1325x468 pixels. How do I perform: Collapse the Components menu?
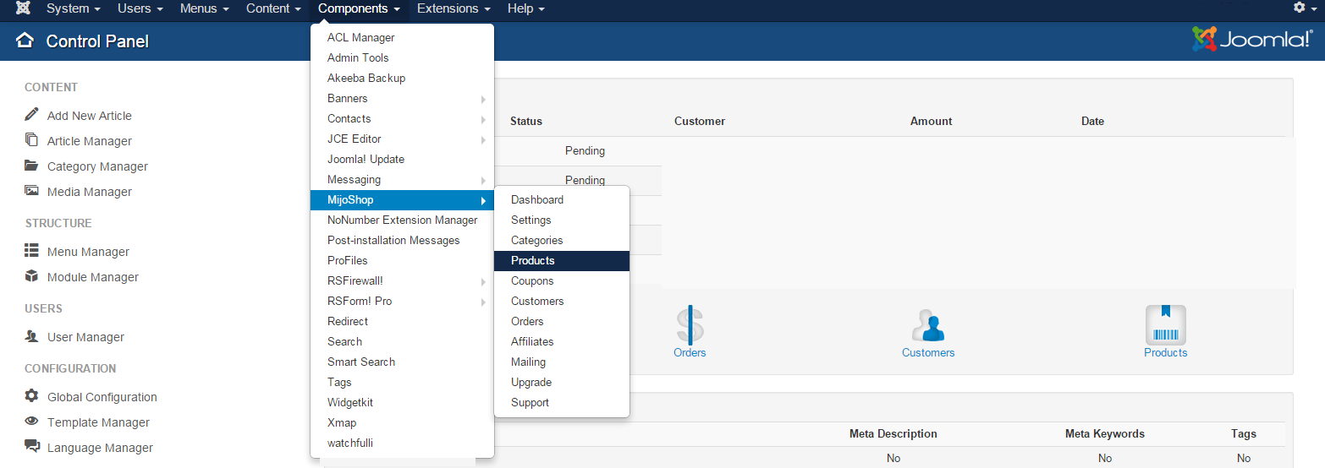359,8
